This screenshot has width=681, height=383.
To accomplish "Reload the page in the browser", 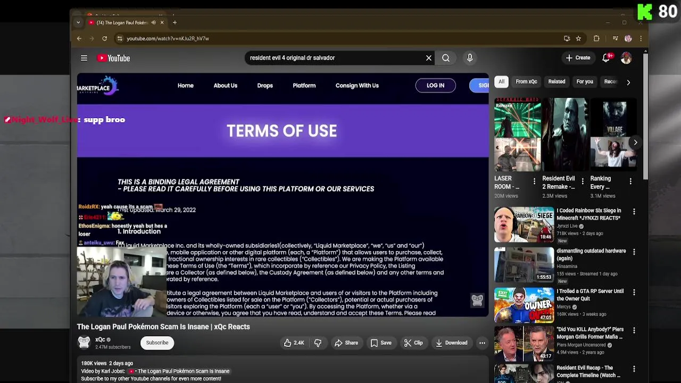I will pos(105,38).
